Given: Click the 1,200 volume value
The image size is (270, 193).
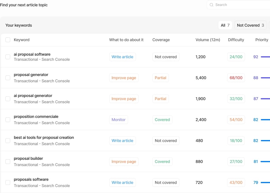Looking at the screenshot, I should (x=200, y=57).
